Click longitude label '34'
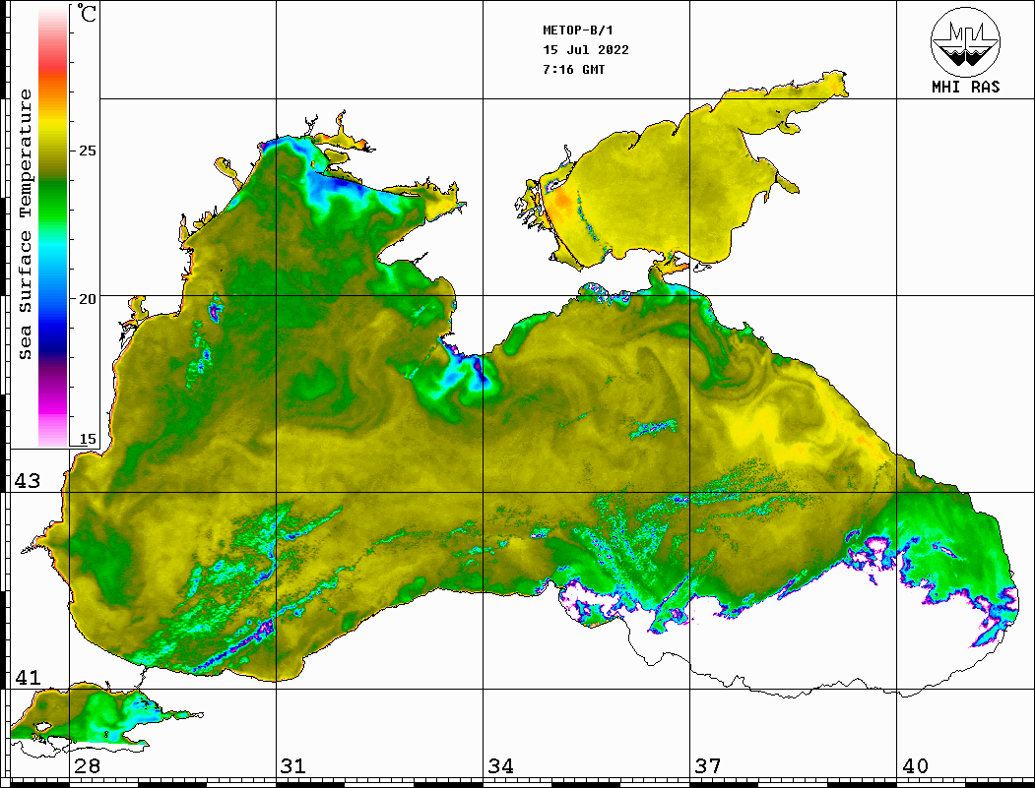Screen dimensions: 1035x788 point(501,766)
